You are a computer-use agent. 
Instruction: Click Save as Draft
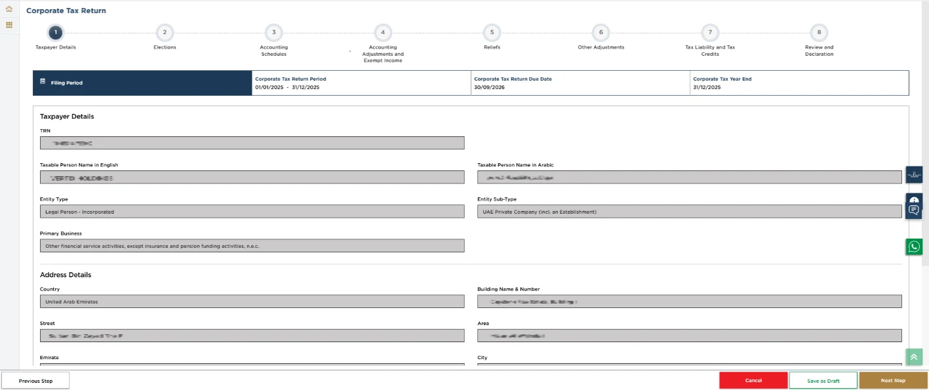point(823,381)
